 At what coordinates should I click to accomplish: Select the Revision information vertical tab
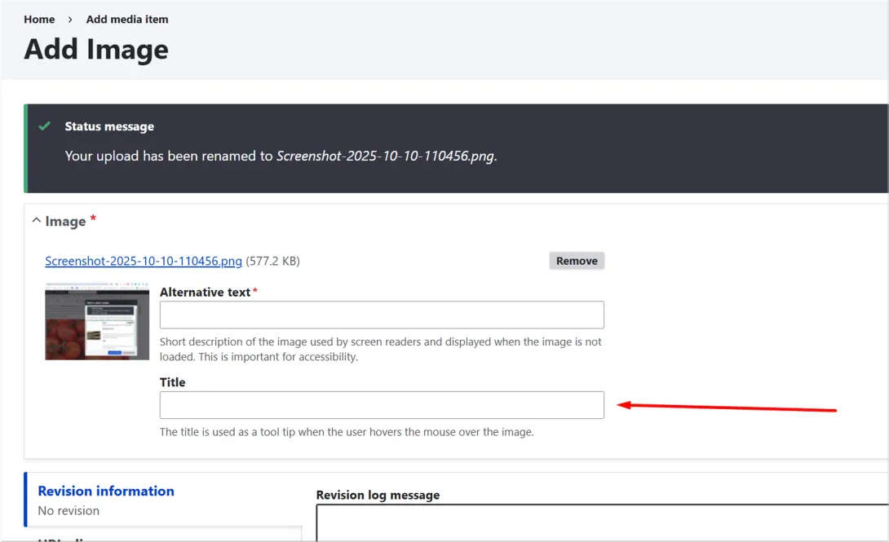(163, 500)
